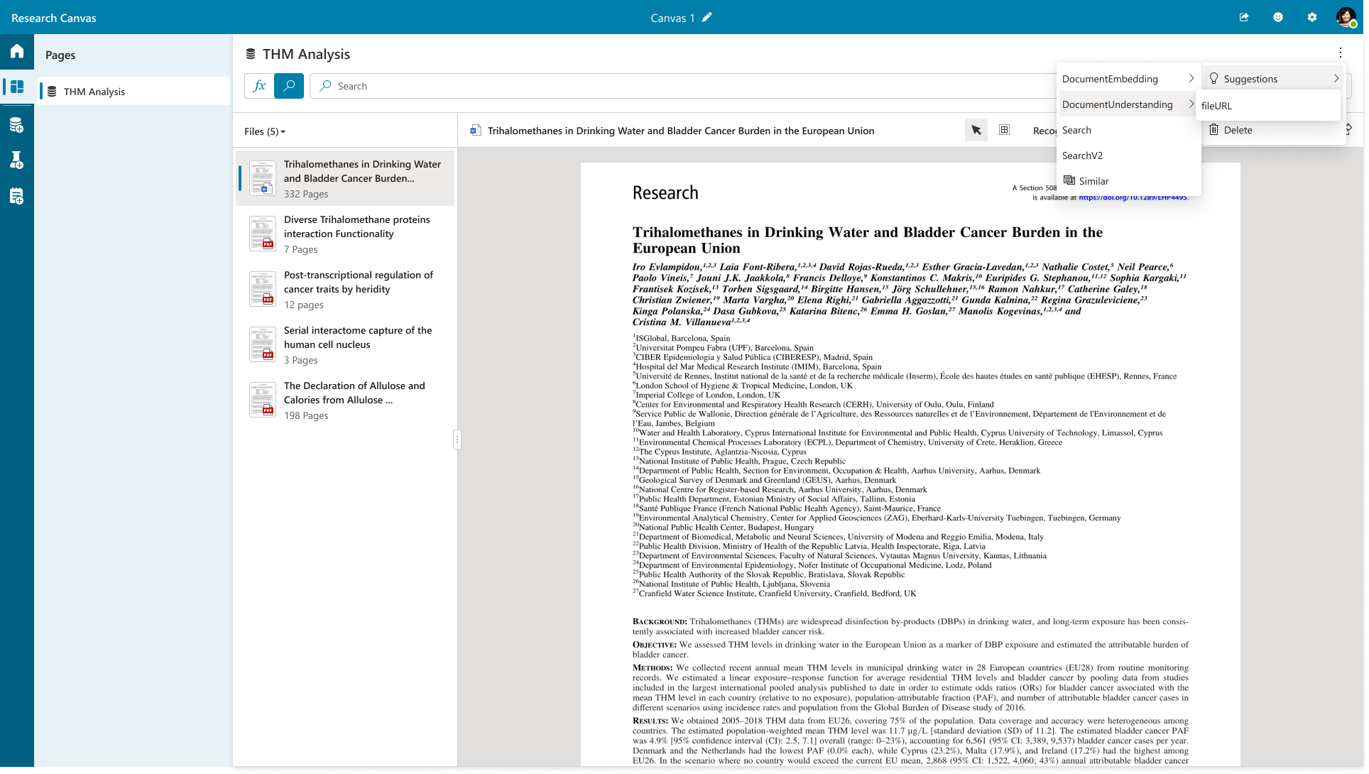Click the add data source sidebar icon
The height and width of the screenshot is (774, 1369).
coord(17,126)
